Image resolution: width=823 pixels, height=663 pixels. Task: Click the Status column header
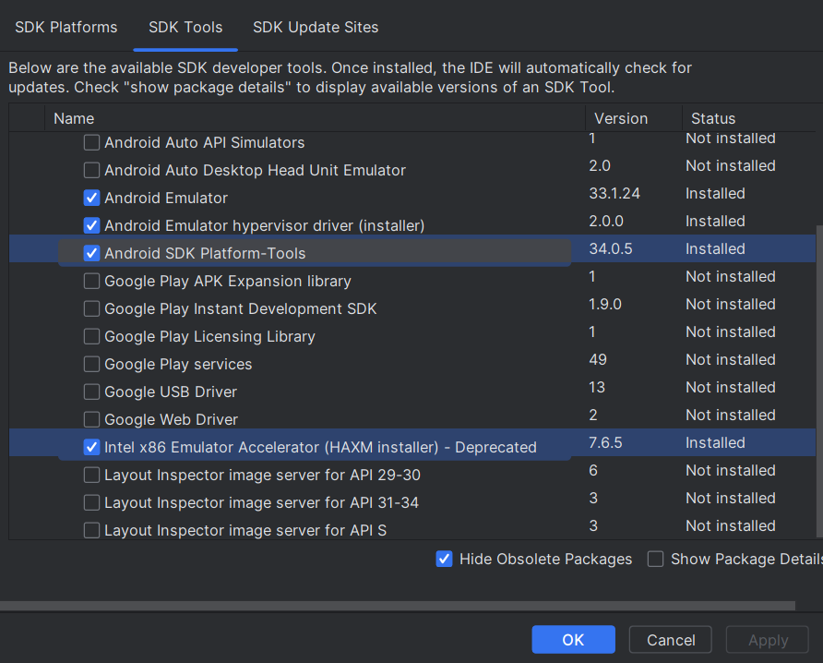coord(713,118)
